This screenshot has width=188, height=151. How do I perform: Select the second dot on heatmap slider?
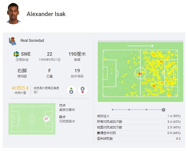(129, 109)
